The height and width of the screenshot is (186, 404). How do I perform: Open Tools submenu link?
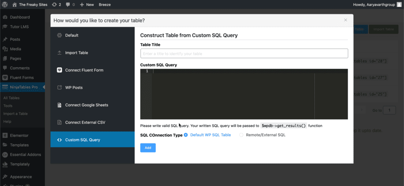8,105
